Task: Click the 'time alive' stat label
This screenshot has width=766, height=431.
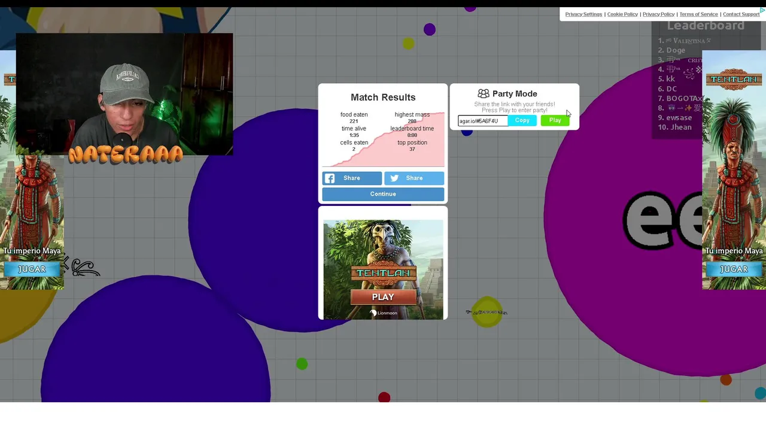Action: (354, 129)
